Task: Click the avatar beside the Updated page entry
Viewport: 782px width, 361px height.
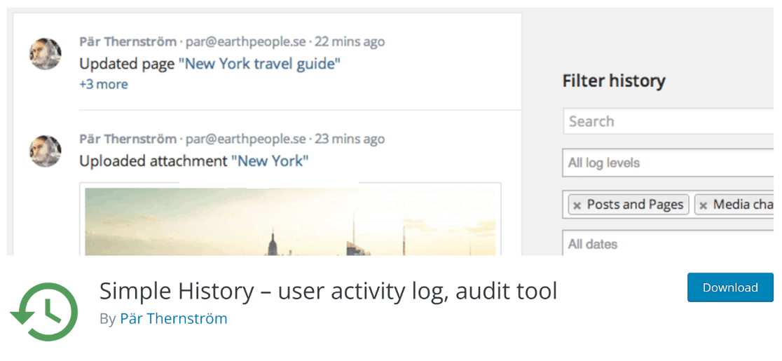Action: (46, 53)
